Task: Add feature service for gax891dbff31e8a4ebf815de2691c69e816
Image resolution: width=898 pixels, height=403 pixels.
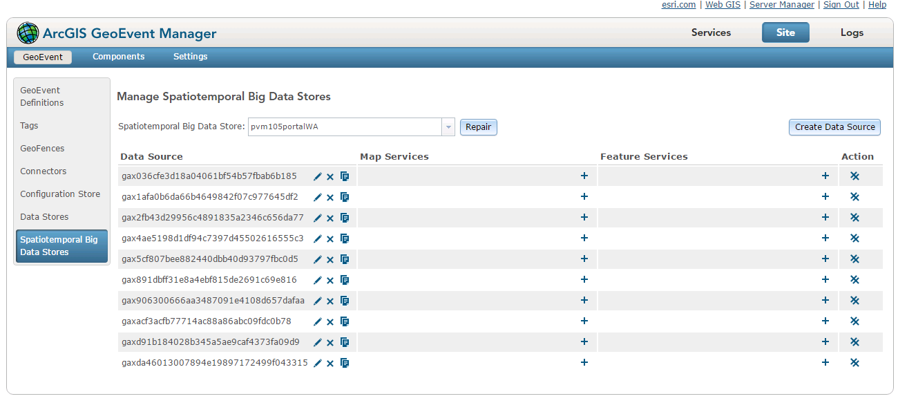Action: (x=825, y=279)
